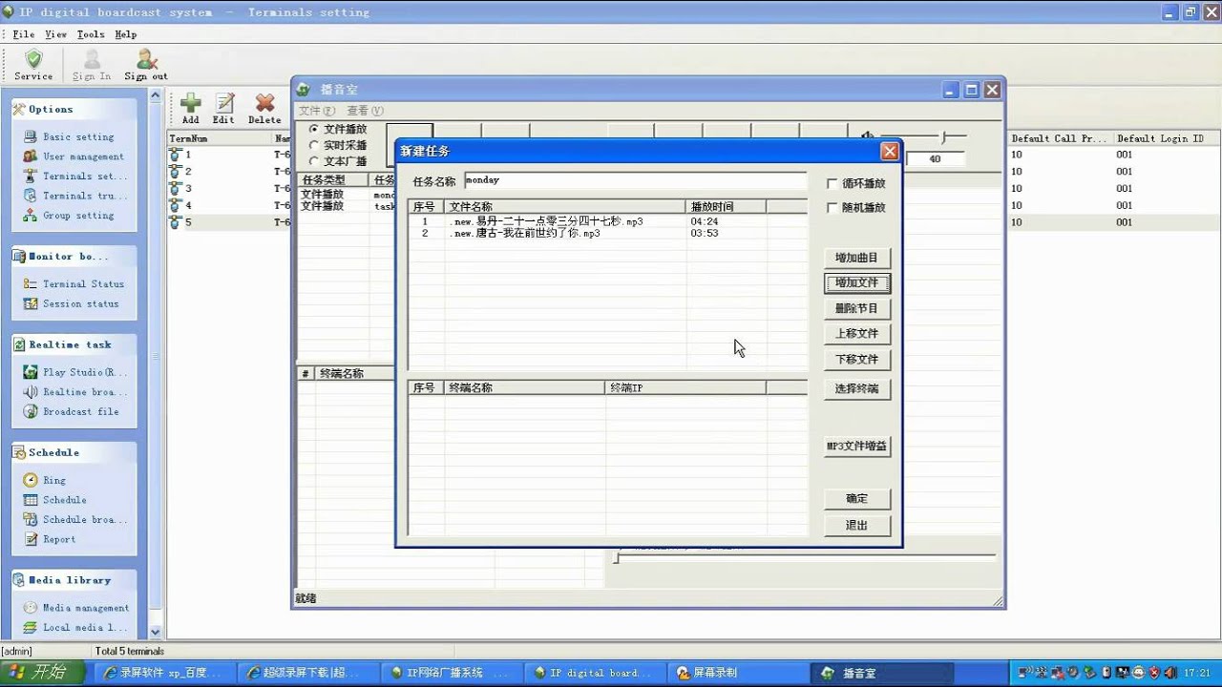Collapse the Schedule panel header
This screenshot has height=687, width=1222.
click(x=74, y=452)
